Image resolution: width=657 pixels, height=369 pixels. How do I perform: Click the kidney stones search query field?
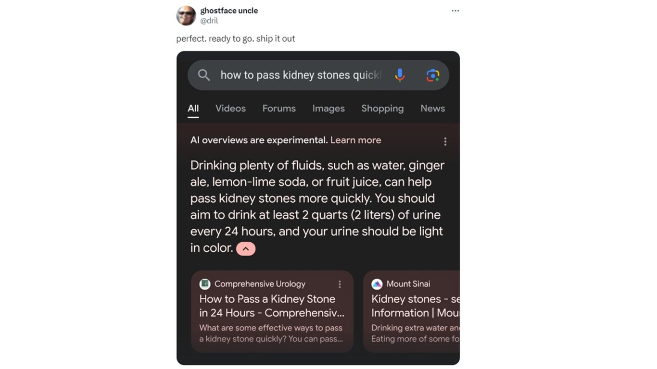[301, 75]
